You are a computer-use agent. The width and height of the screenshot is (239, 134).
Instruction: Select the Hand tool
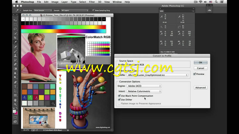(15, 100)
